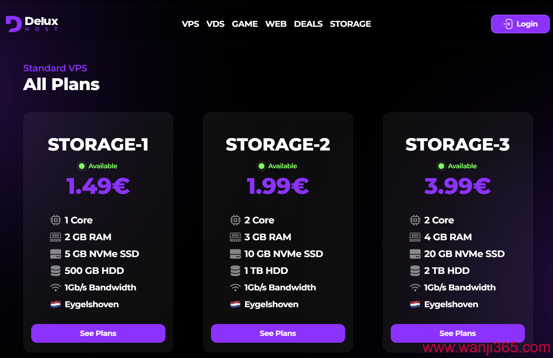Screen dimensions: 553x358
Task: Click the CPU core icon in STORAGE-1
Action: pyautogui.click(x=56, y=220)
